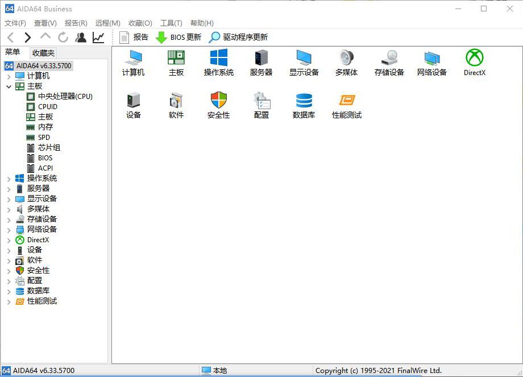Image resolution: width=523 pixels, height=377 pixels.
Task: Open the 工具(T) menu
Action: pyautogui.click(x=172, y=23)
